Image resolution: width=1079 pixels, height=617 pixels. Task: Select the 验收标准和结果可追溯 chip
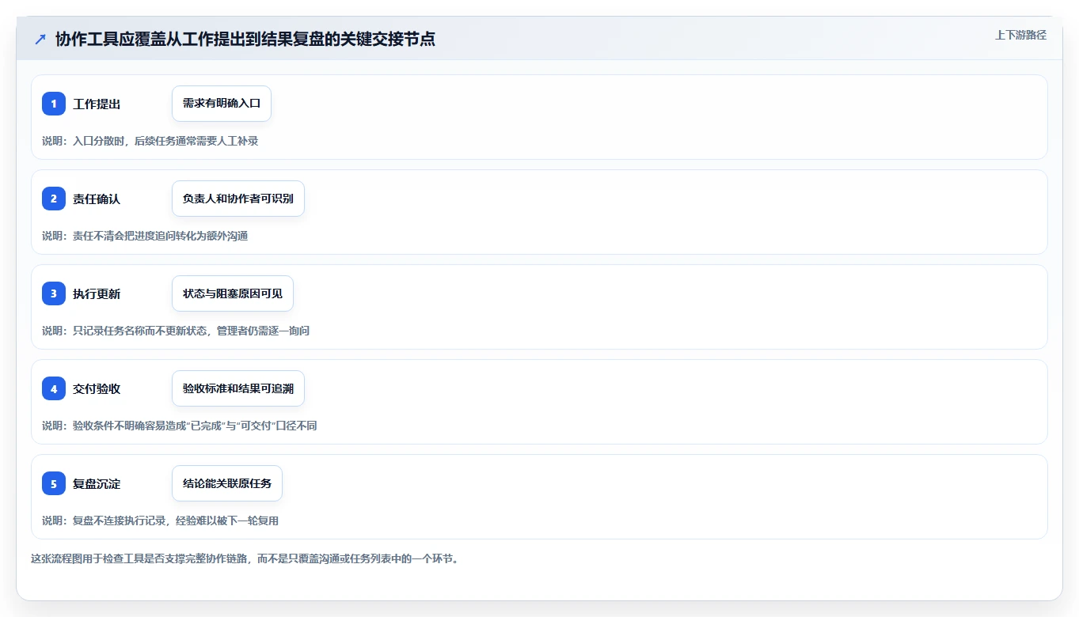pos(238,388)
